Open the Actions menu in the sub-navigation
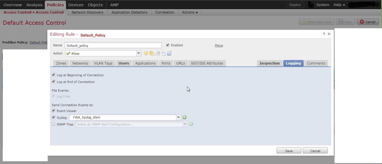Image resolution: width=382 pixels, height=164 pixels. click(190, 12)
